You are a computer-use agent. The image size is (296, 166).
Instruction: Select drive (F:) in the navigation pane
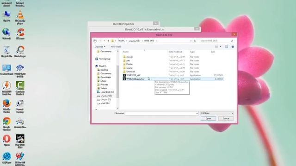(104, 100)
